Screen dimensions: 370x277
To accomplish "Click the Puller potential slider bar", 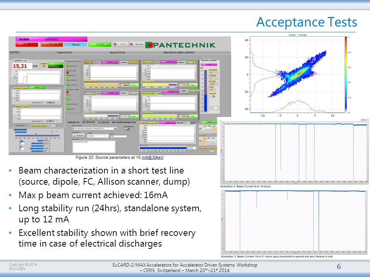I will click(160, 85).
